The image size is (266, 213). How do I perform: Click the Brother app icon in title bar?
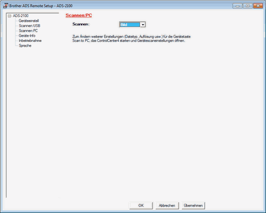[6, 5]
